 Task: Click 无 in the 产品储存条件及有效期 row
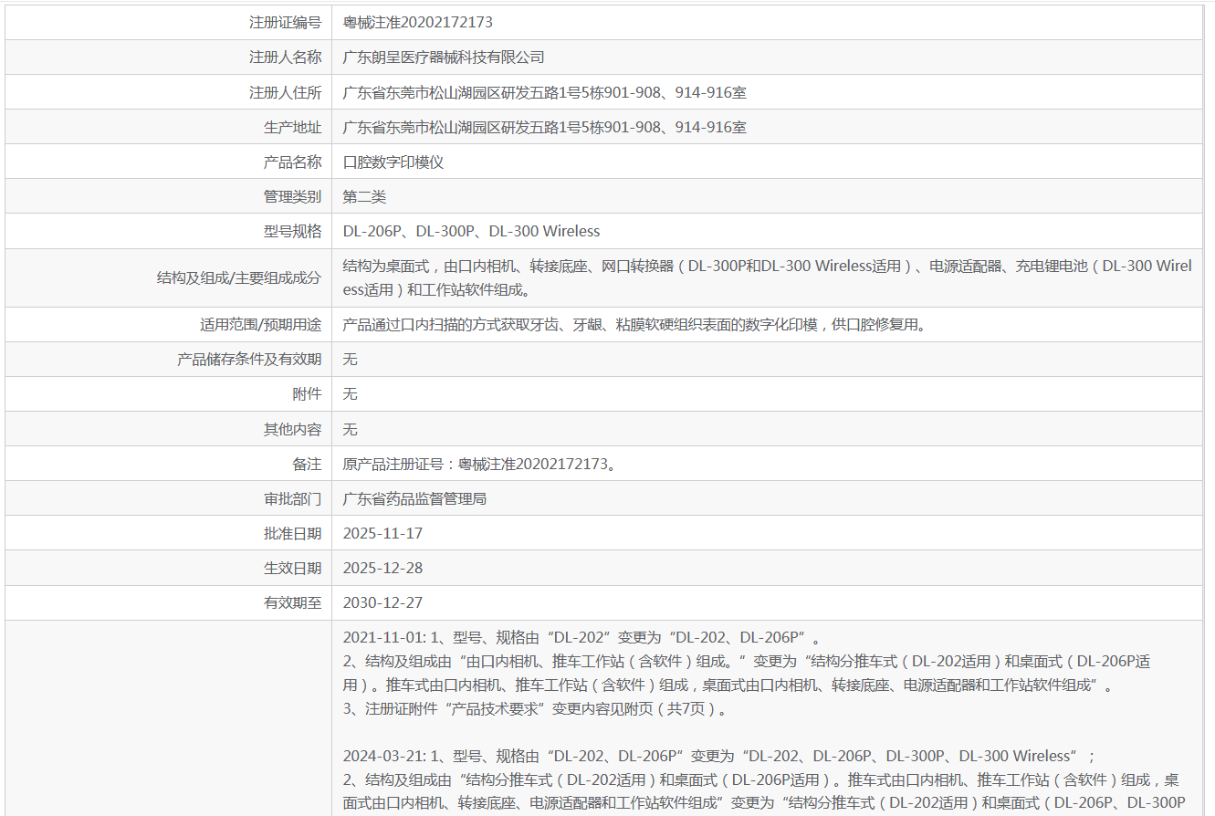pos(351,359)
